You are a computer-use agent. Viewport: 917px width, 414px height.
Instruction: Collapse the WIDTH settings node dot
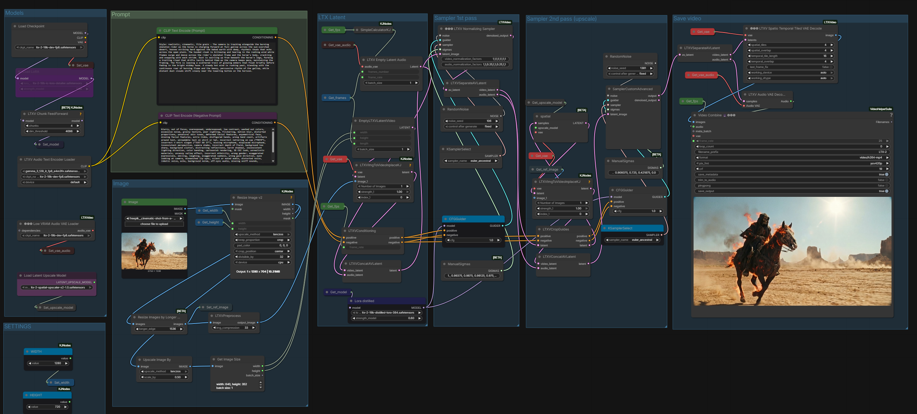(x=27, y=352)
